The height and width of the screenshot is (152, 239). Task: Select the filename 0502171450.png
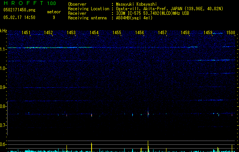tap(19, 10)
